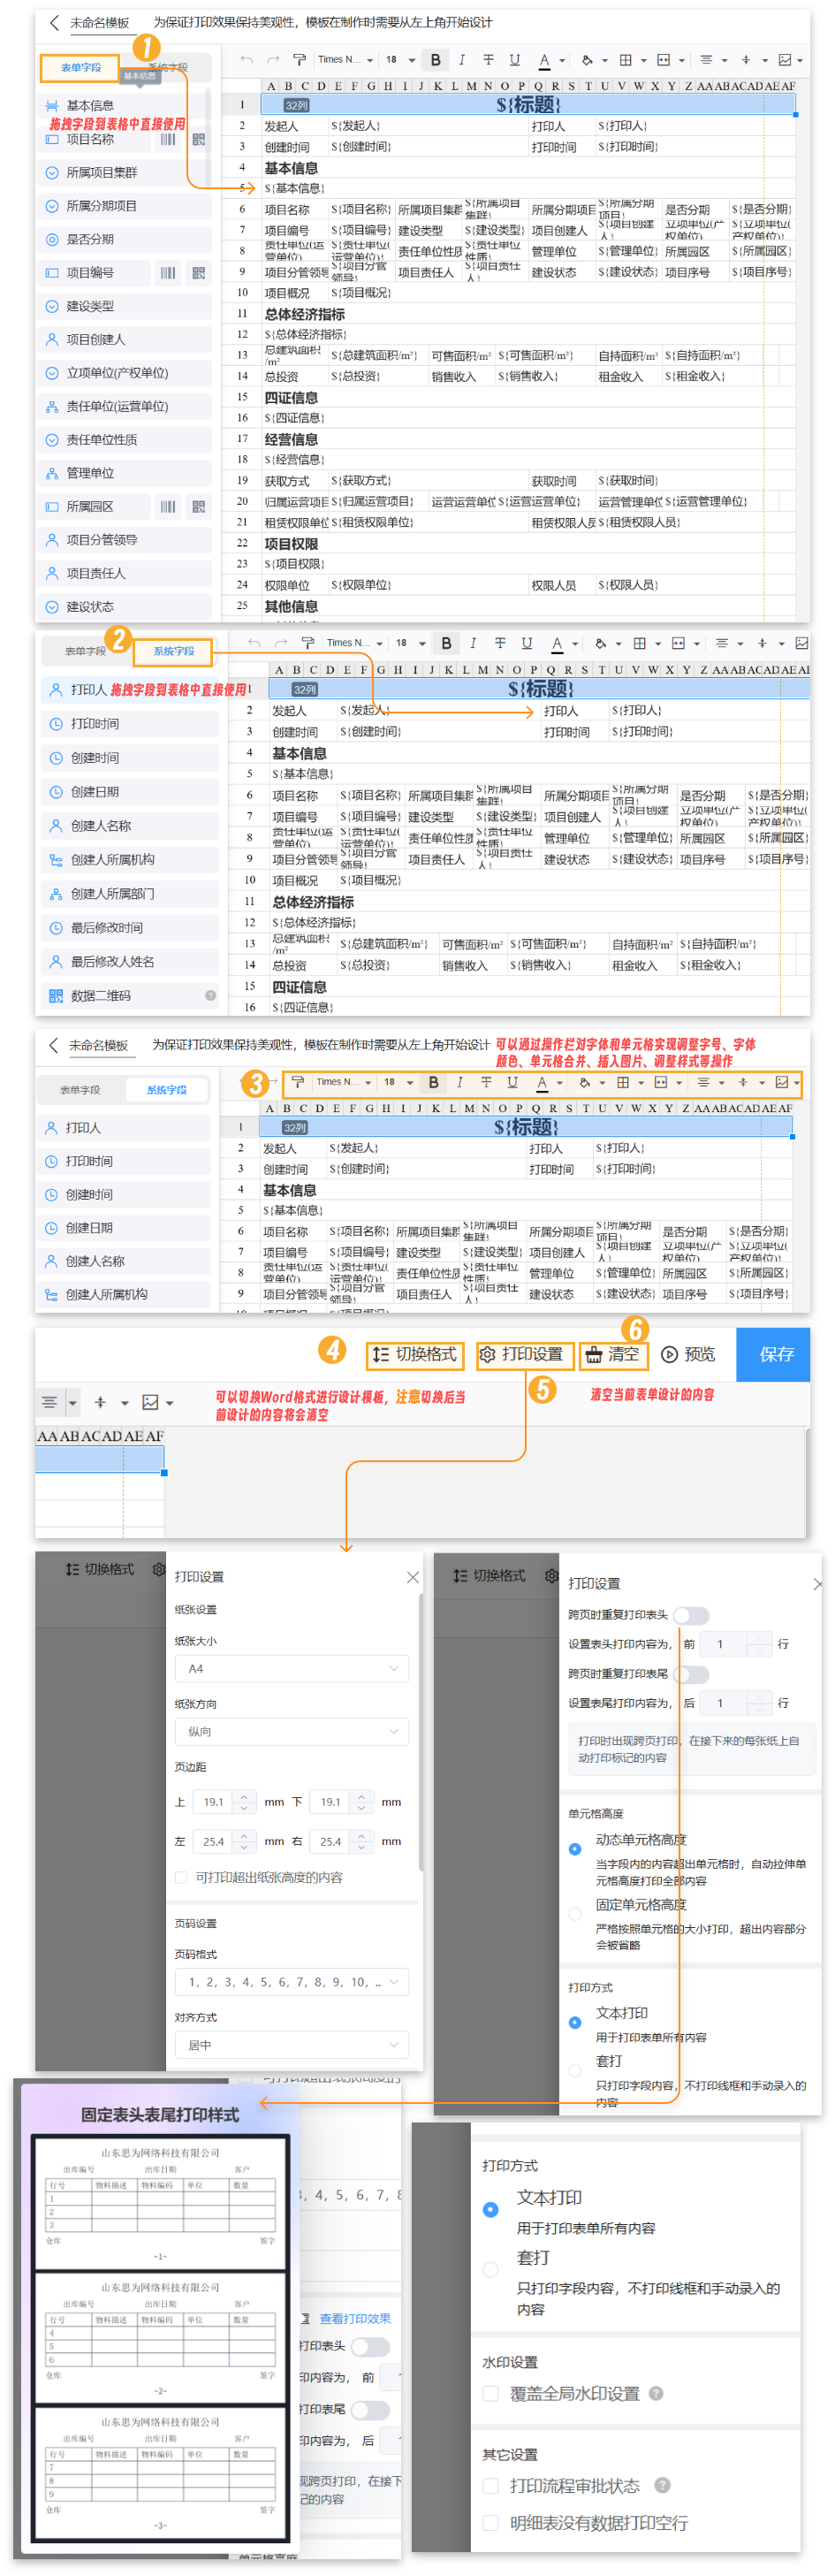Screen dimensions: 835x2576
Task: Click stepper arrows of 右 margin 25.4
Action: point(362,1841)
